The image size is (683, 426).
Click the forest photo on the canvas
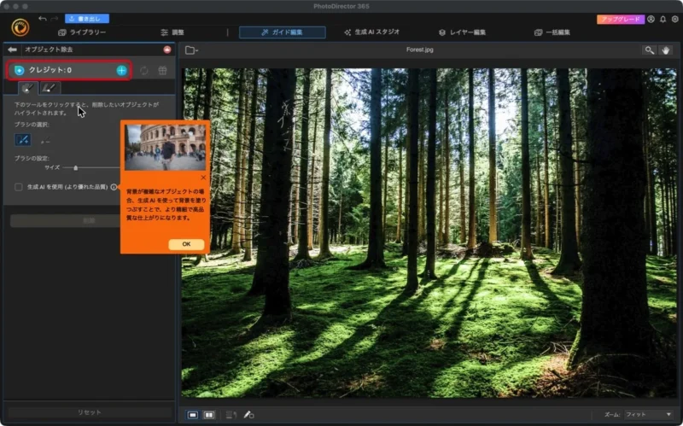point(429,232)
